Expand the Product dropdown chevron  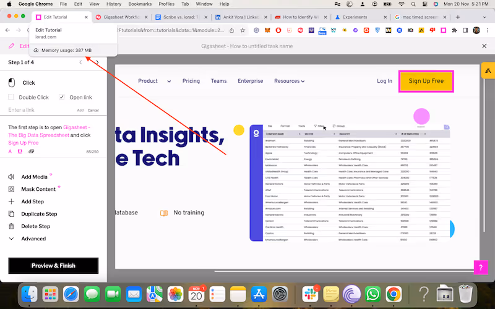coord(169,82)
